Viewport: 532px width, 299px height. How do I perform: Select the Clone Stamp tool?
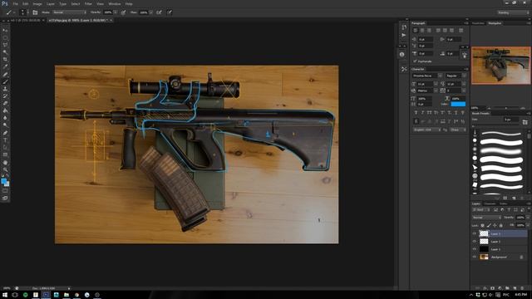point(5,89)
